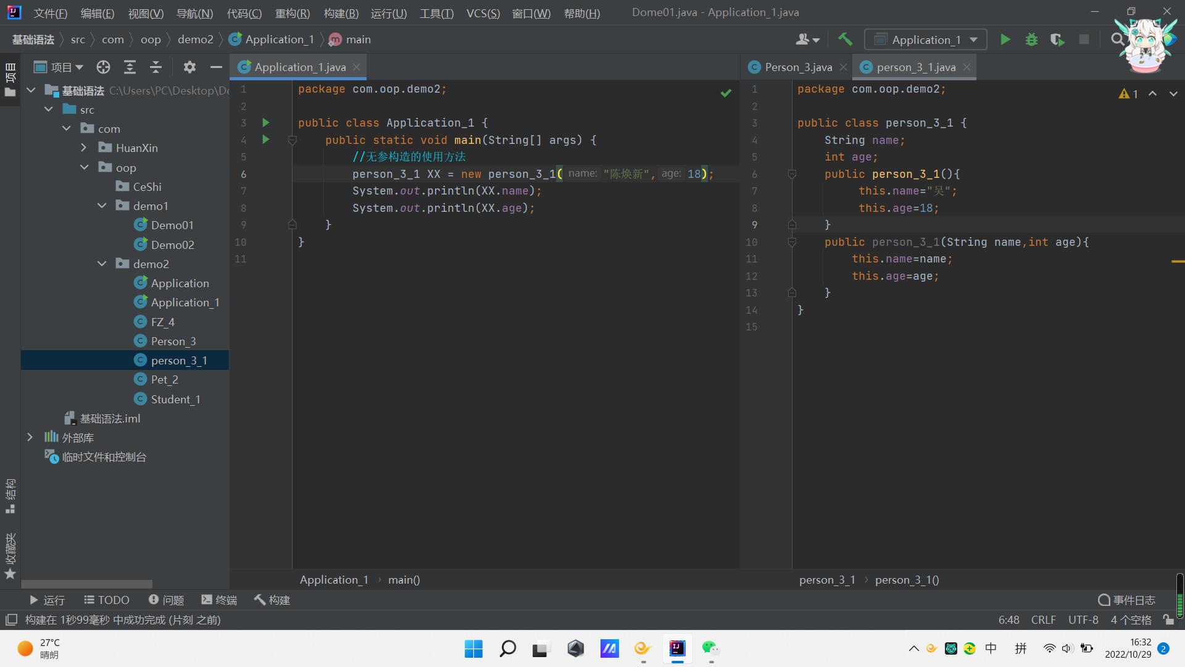Collapse all project tree icon
Screen dimensions: 1185x667
tap(156, 67)
